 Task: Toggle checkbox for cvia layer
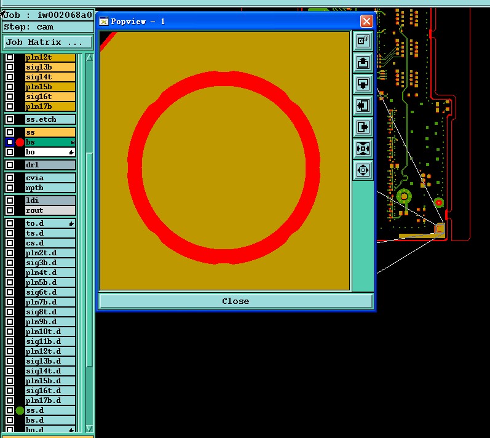(10, 178)
